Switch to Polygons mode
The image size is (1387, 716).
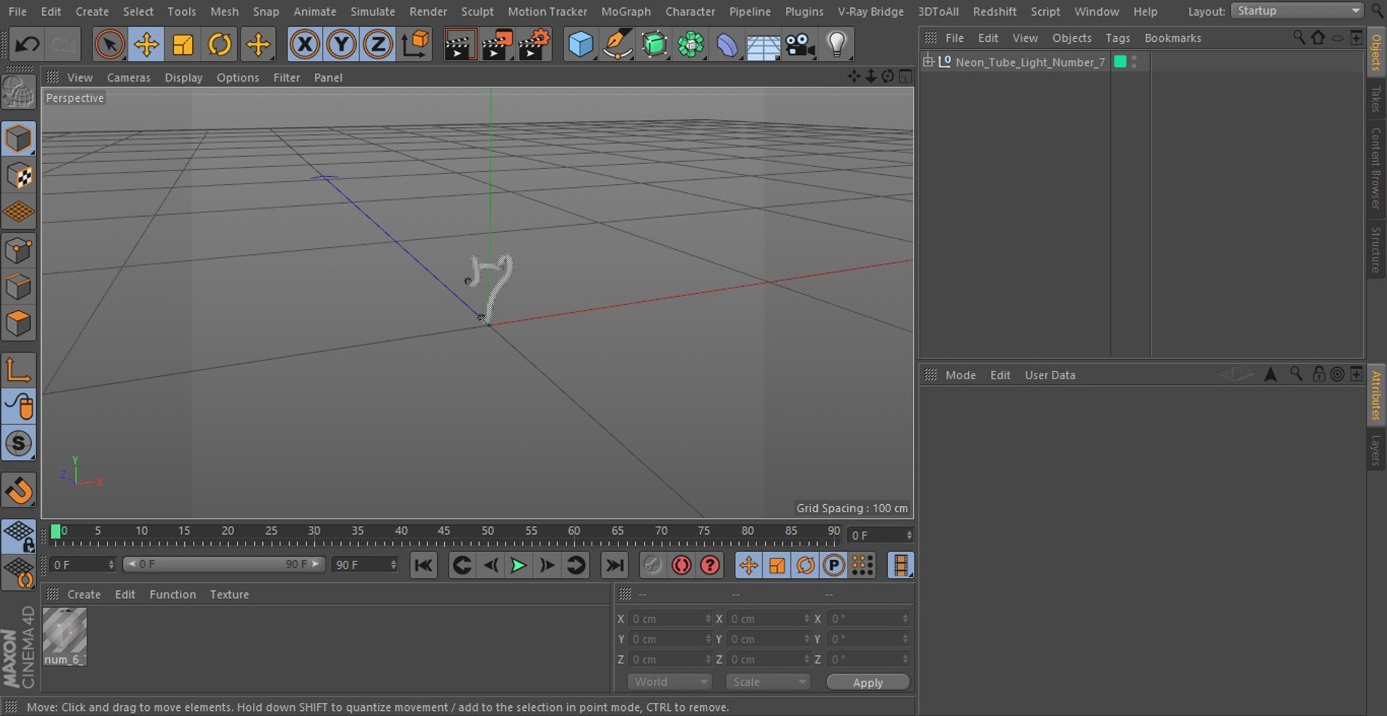pyautogui.click(x=18, y=324)
